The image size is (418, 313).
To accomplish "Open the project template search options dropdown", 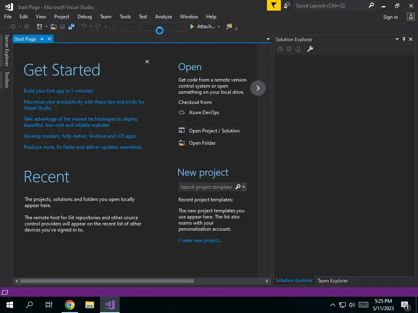I will click(244, 187).
